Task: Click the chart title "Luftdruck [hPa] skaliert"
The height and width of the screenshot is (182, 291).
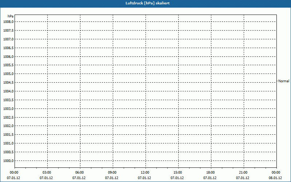Action: [148, 3]
